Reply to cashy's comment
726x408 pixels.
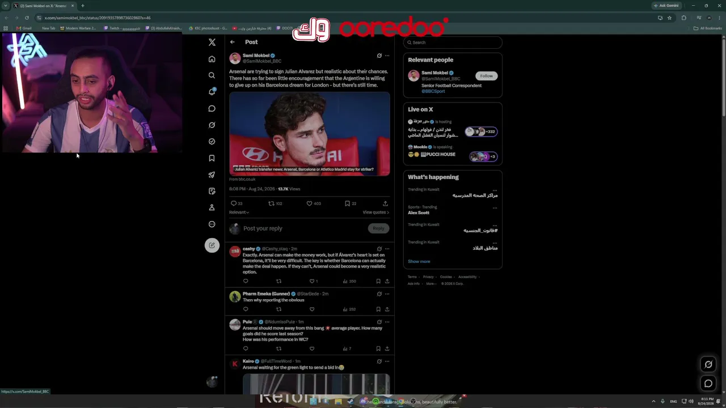[x=246, y=281]
